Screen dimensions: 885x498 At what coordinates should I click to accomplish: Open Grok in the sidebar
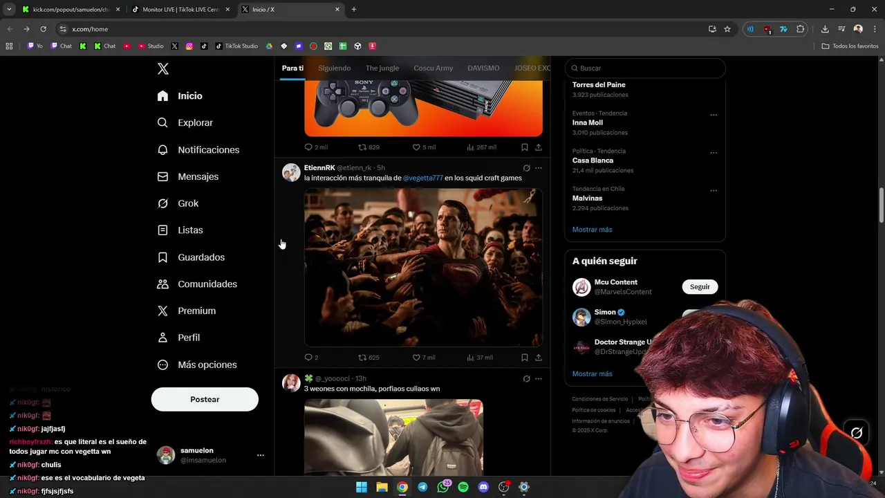click(x=178, y=203)
